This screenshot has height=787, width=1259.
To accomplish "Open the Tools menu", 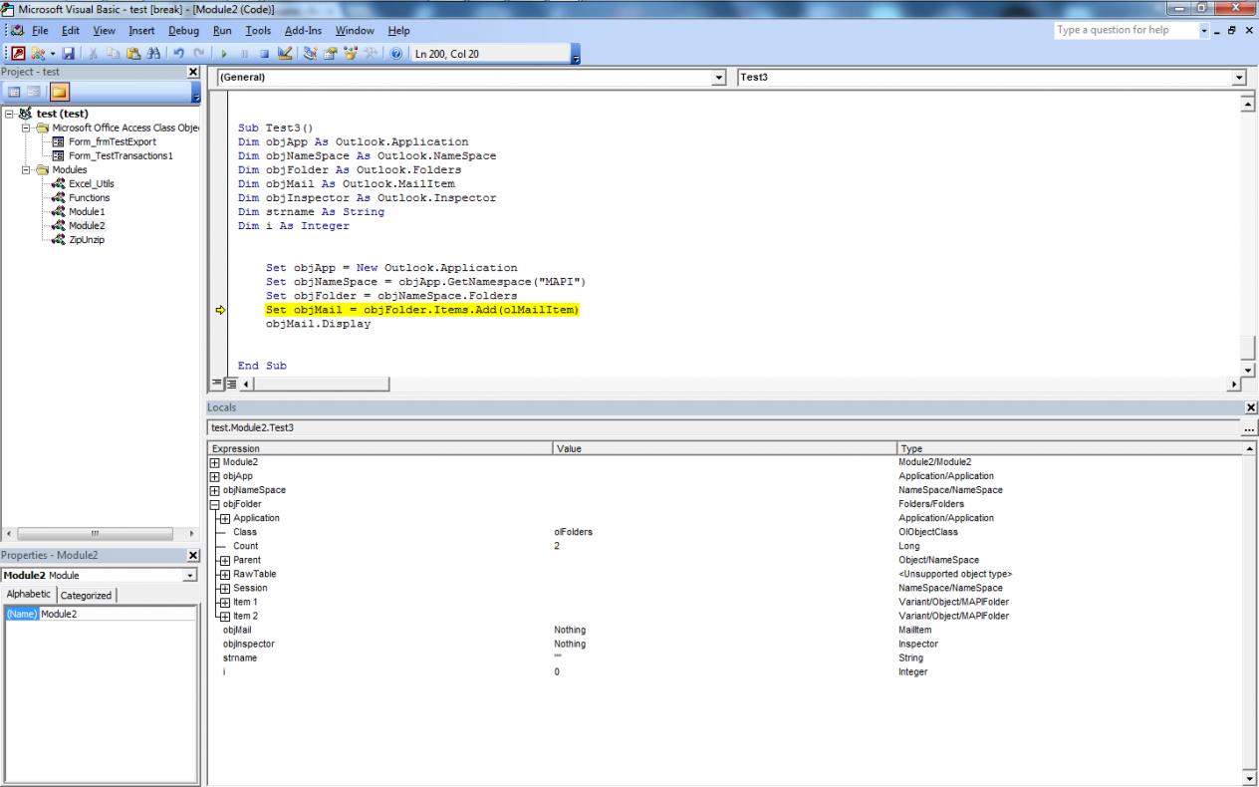I will click(x=258, y=31).
